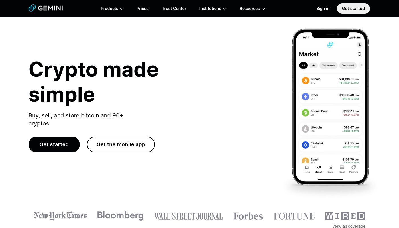
Task: Select the Ether coin icon
Action: coord(306,97)
